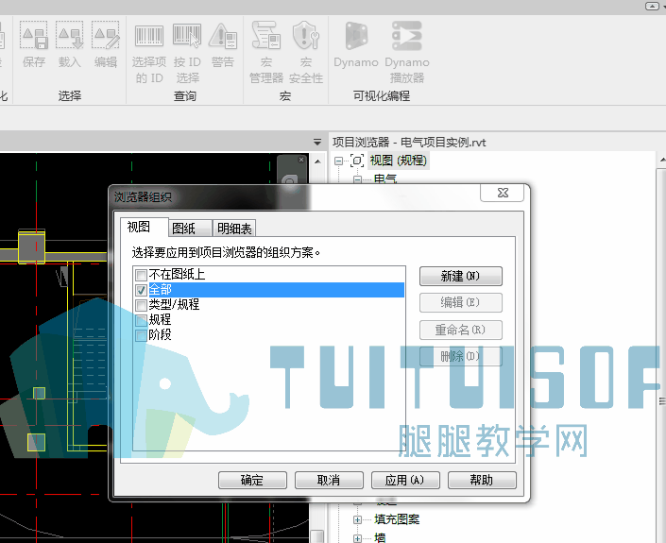The width and height of the screenshot is (666, 543).
Task: Enable the 类型/规程 checkbox
Action: pos(141,305)
